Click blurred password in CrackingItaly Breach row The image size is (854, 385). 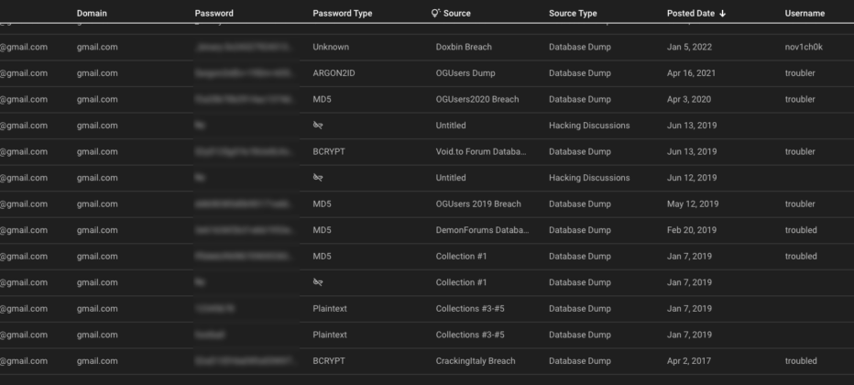coord(245,360)
